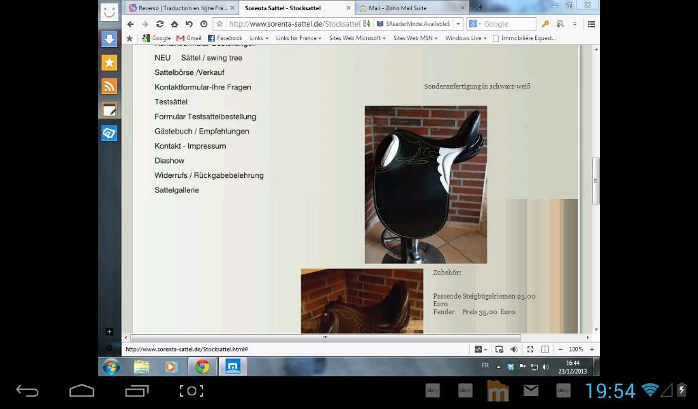Open the Downloads arrow in the sidebar

click(x=109, y=39)
